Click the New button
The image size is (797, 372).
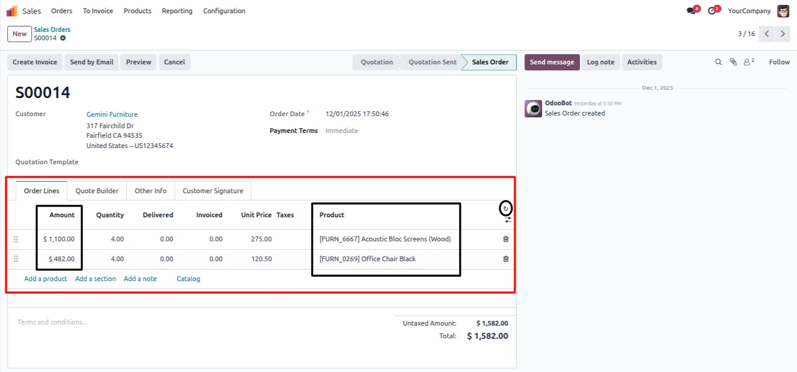pyautogui.click(x=20, y=34)
